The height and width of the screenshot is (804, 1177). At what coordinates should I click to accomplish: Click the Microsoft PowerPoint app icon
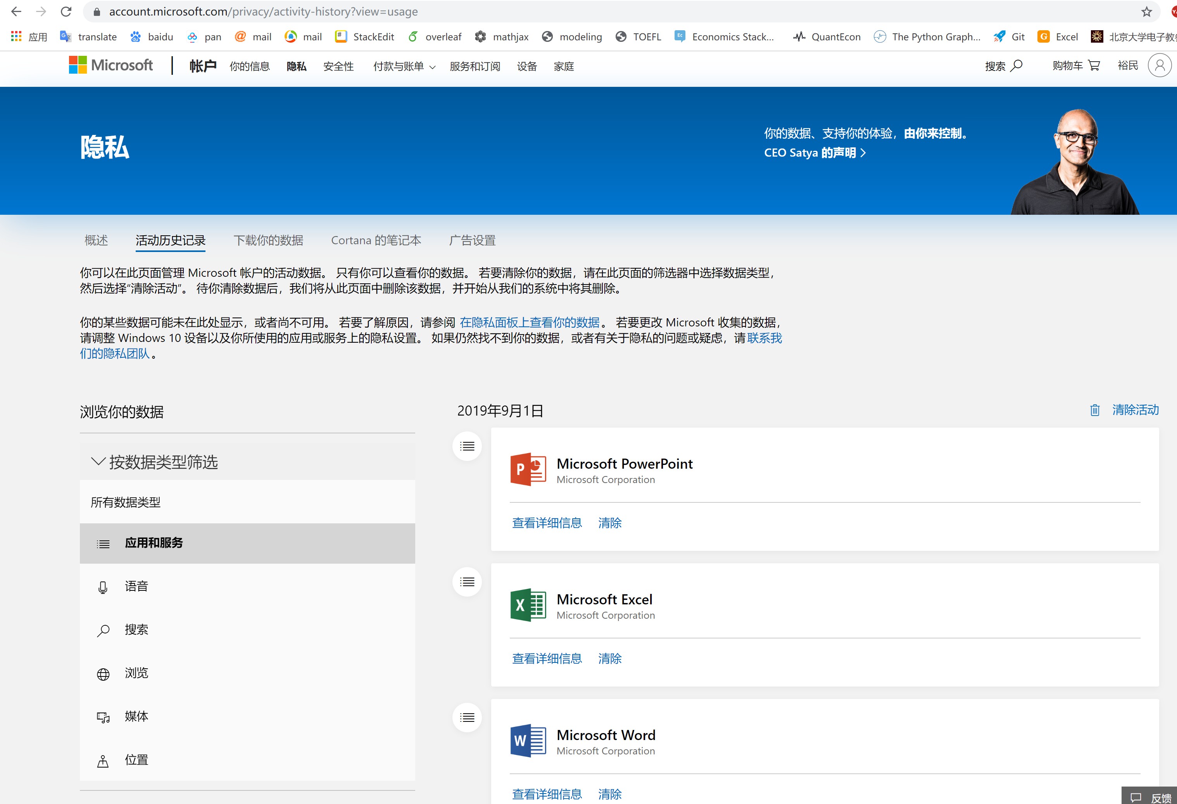point(528,469)
